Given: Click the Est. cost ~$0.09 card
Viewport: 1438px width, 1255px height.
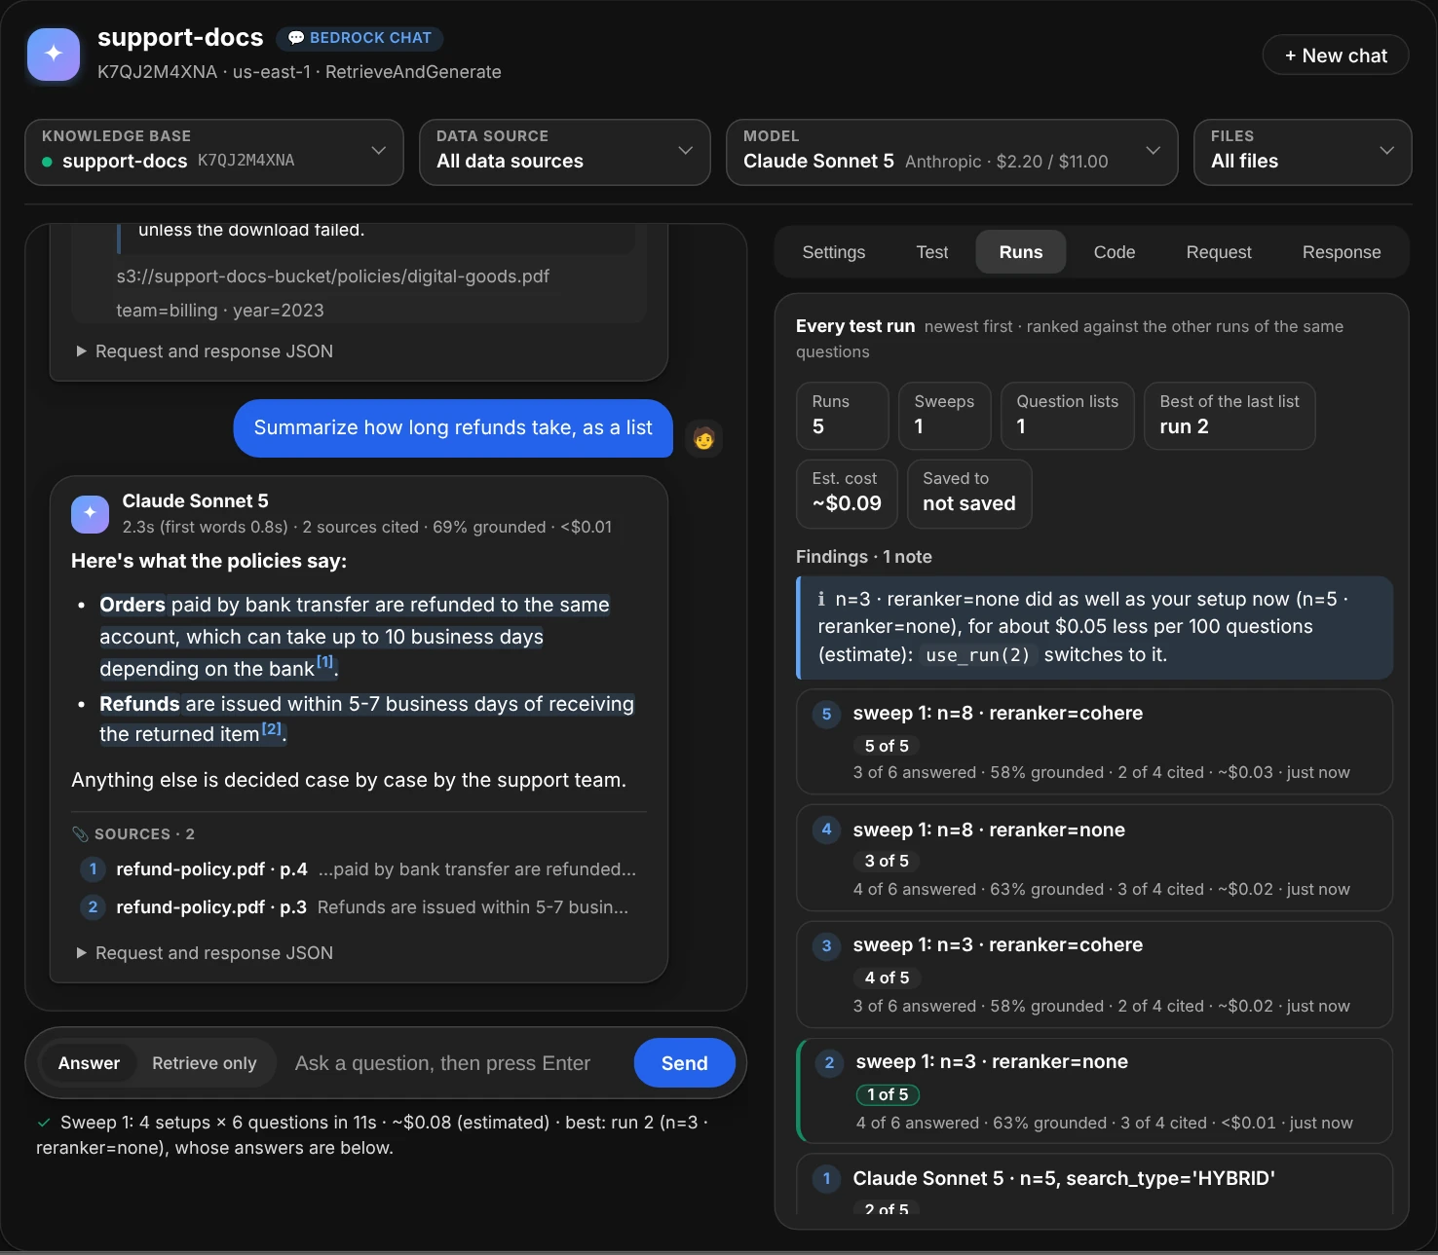Looking at the screenshot, I should coord(847,494).
